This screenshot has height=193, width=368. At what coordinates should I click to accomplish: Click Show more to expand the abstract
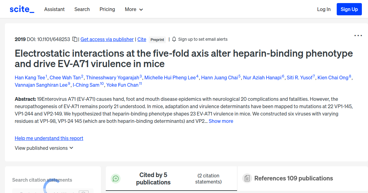(x=221, y=121)
